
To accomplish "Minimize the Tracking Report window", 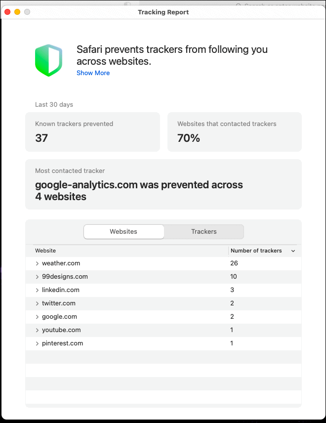I will 17,12.
